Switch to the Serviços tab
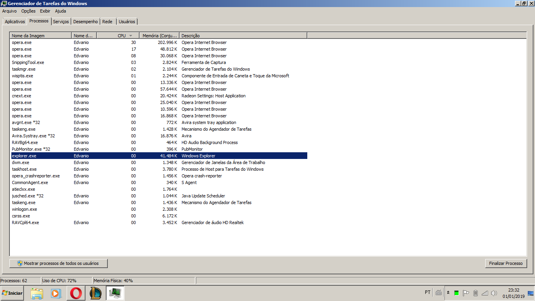Image resolution: width=535 pixels, height=301 pixels. click(x=61, y=22)
